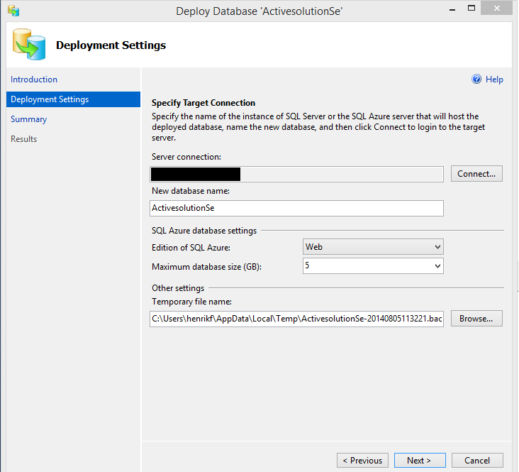Viewport: 519px width, 472px height.
Task: Click the Server connection field
Action: (296, 175)
